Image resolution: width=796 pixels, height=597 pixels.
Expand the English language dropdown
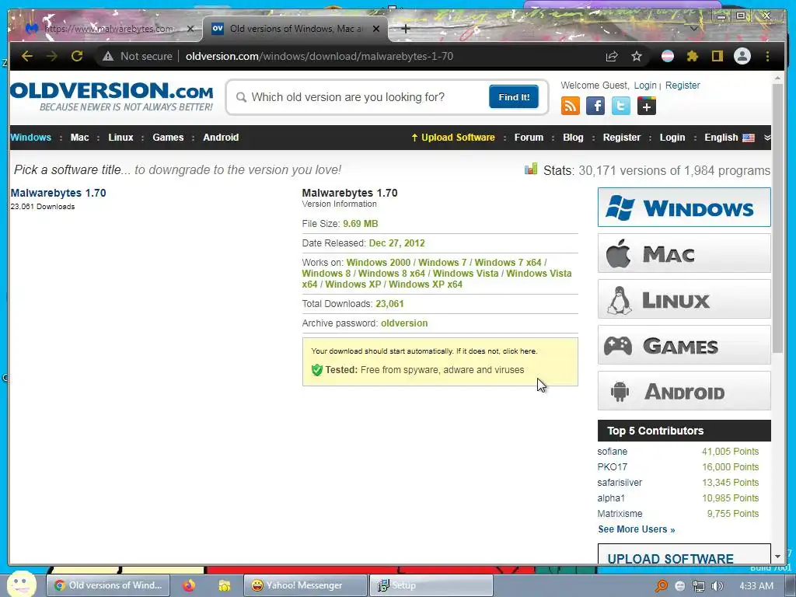click(x=737, y=138)
